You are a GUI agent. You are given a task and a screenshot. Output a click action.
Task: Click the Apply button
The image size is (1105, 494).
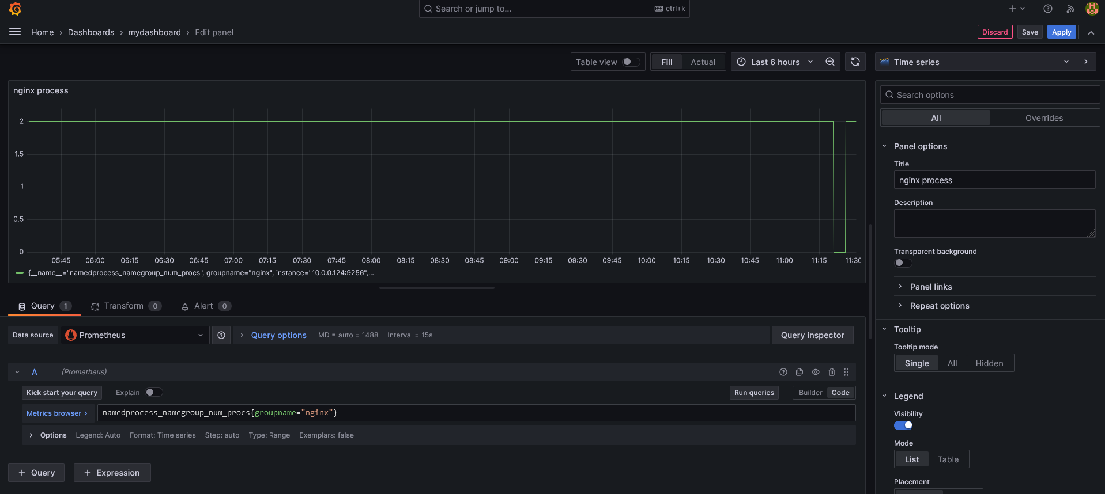tap(1061, 32)
